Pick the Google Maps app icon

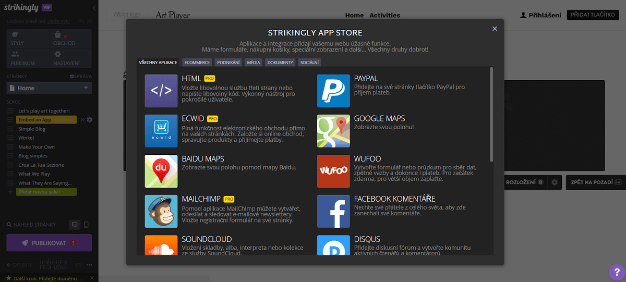pos(333,131)
